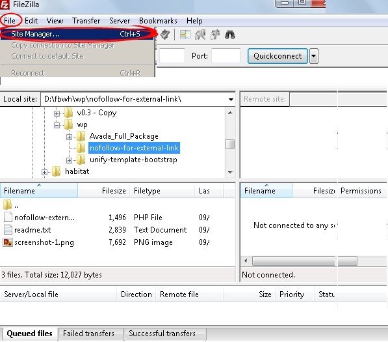Switch to the Queued files tab
Image resolution: width=388 pixels, height=342 pixels.
click(x=30, y=334)
